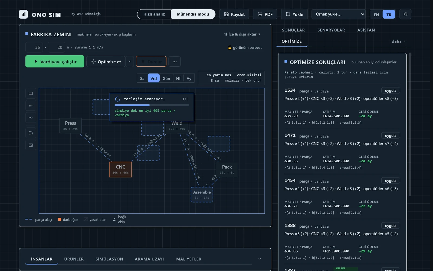Click the Yerleşim aranıyor progress bar
433x271 pixels.
click(x=152, y=105)
